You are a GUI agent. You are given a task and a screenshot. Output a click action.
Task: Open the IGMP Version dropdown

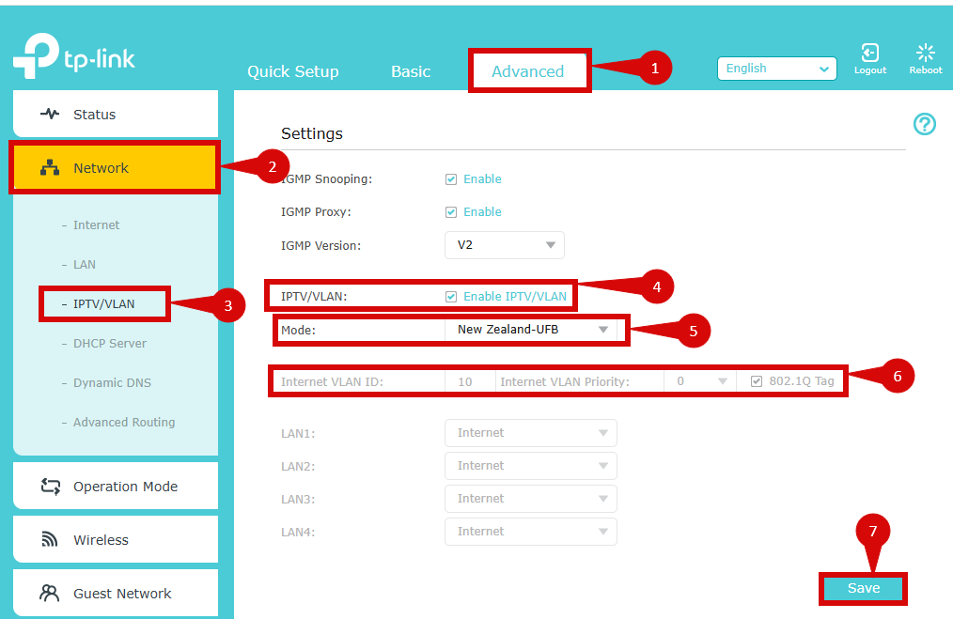click(504, 245)
